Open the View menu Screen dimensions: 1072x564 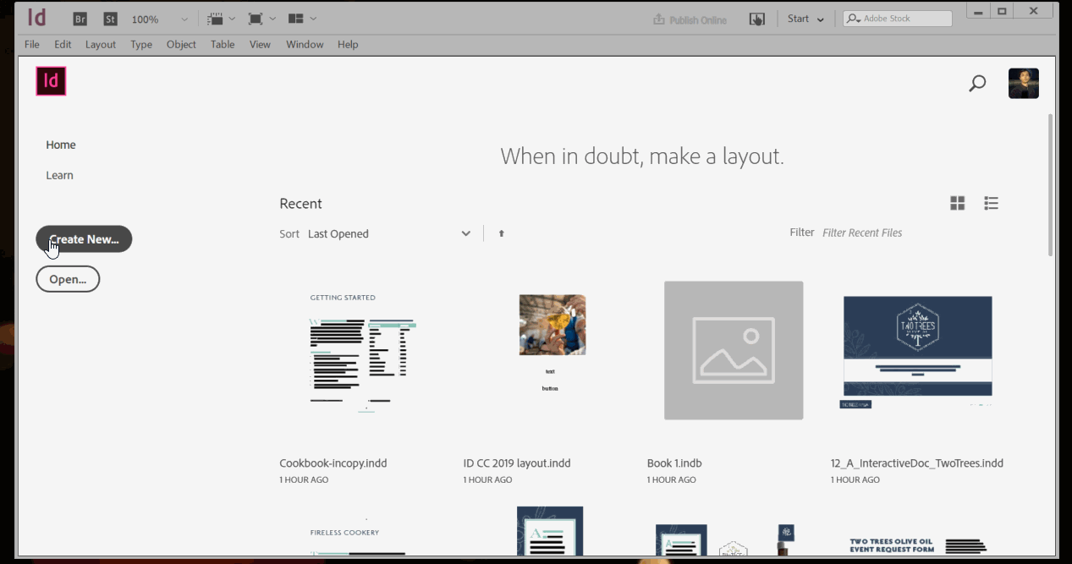click(260, 44)
